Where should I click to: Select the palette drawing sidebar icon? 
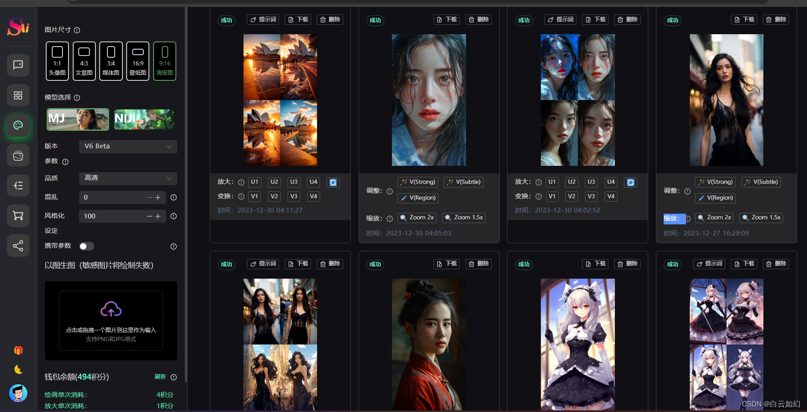click(18, 125)
